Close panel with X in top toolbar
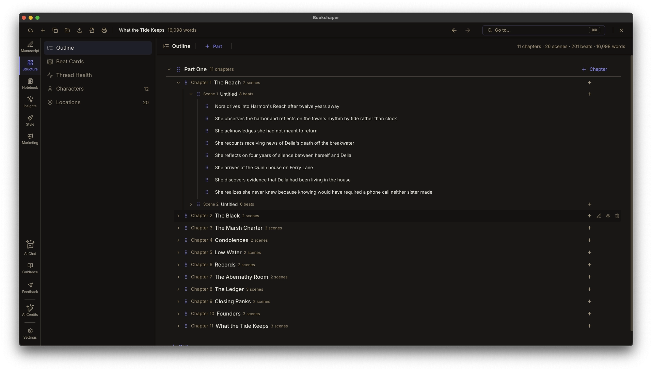652x371 pixels. 621,30
